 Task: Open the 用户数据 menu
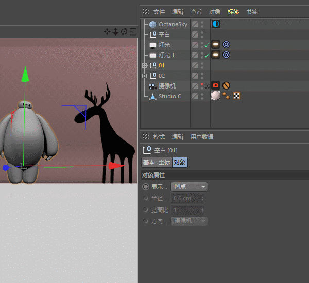pyautogui.click(x=201, y=137)
